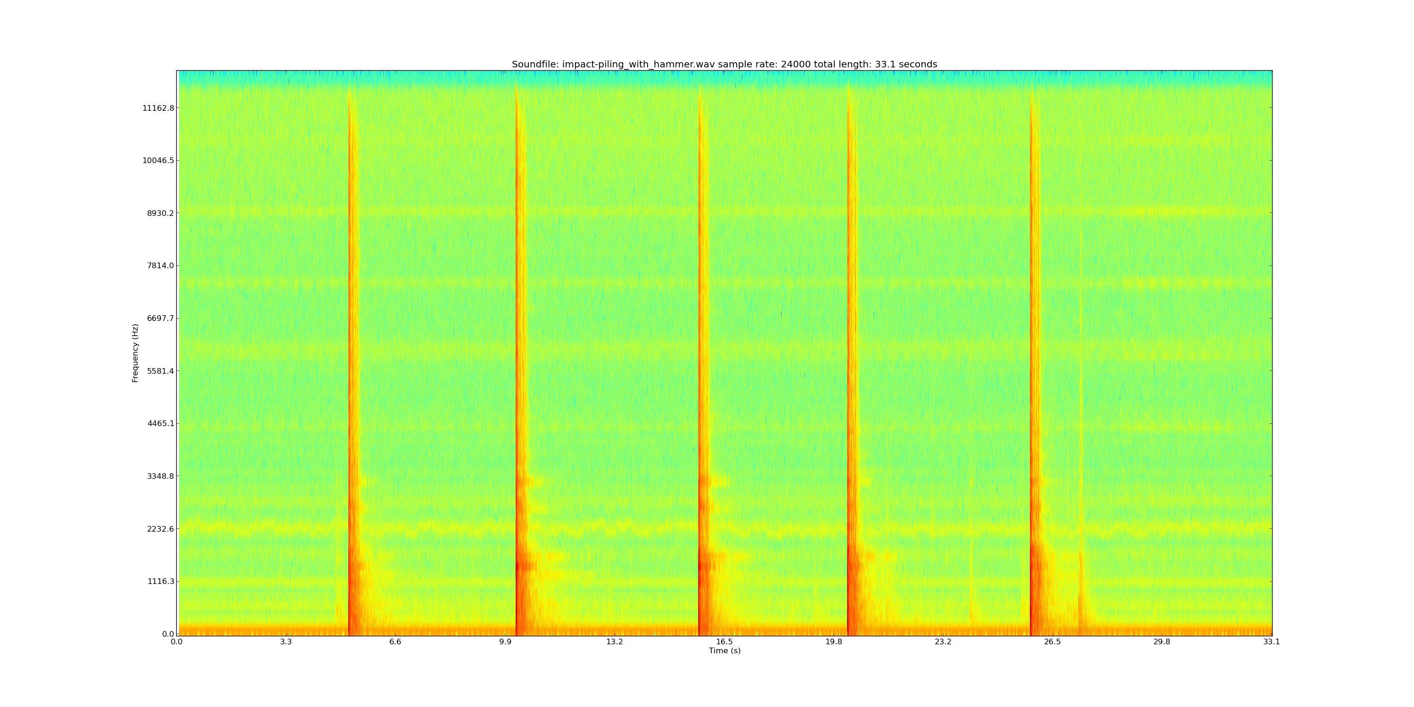Image resolution: width=1414 pixels, height=707 pixels.
Task: Click the "Frequency (Hz)" y-axis label
Action: click(x=135, y=353)
